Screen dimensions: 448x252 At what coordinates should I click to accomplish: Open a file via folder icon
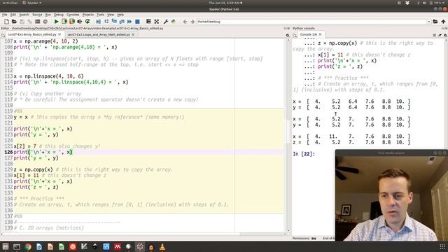(14, 22)
